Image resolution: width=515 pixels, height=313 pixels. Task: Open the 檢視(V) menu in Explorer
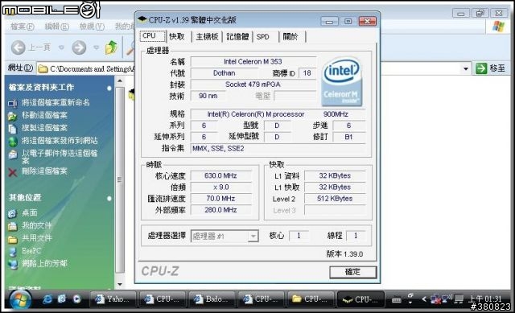point(92,27)
